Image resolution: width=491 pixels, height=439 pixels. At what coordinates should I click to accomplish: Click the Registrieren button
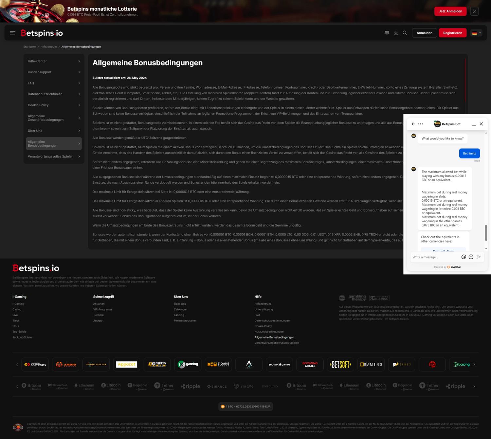click(x=452, y=33)
